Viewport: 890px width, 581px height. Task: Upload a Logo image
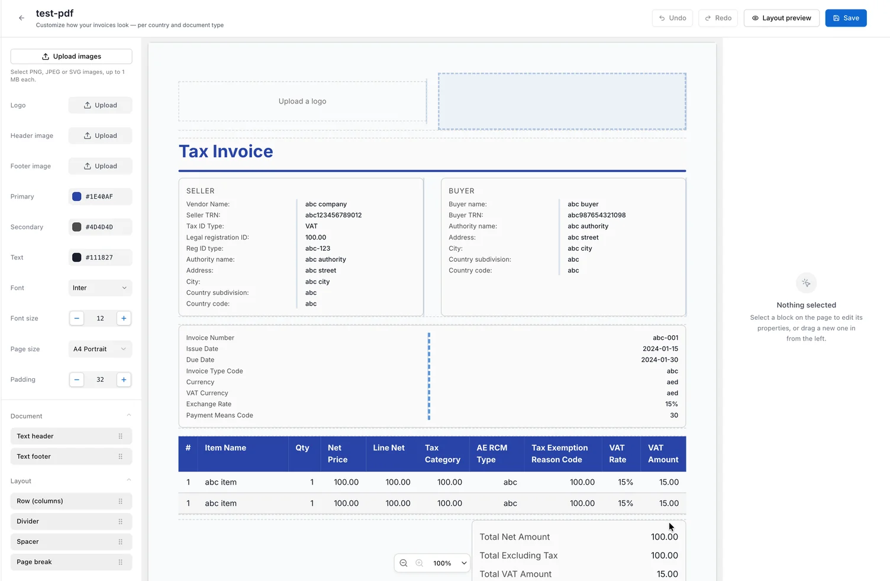(100, 105)
